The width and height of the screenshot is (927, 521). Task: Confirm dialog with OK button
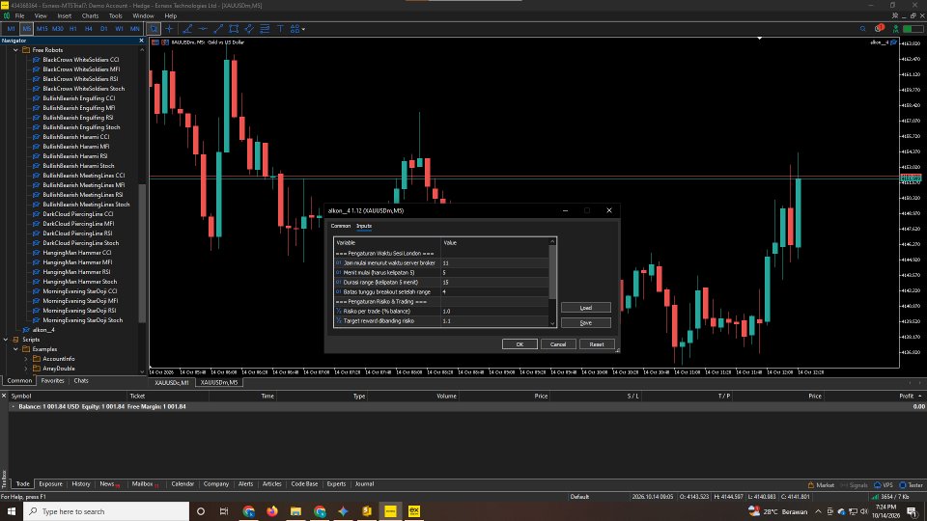[x=520, y=344]
